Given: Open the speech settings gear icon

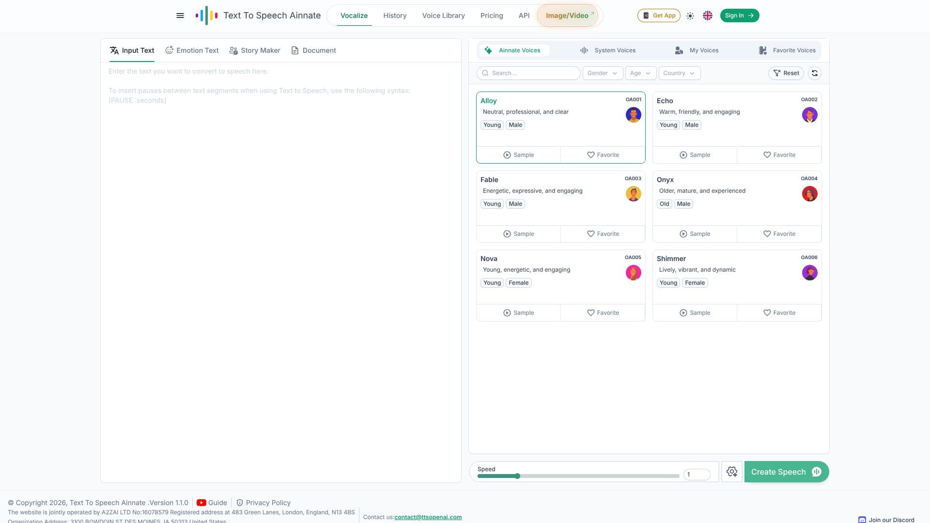Looking at the screenshot, I should (x=732, y=472).
